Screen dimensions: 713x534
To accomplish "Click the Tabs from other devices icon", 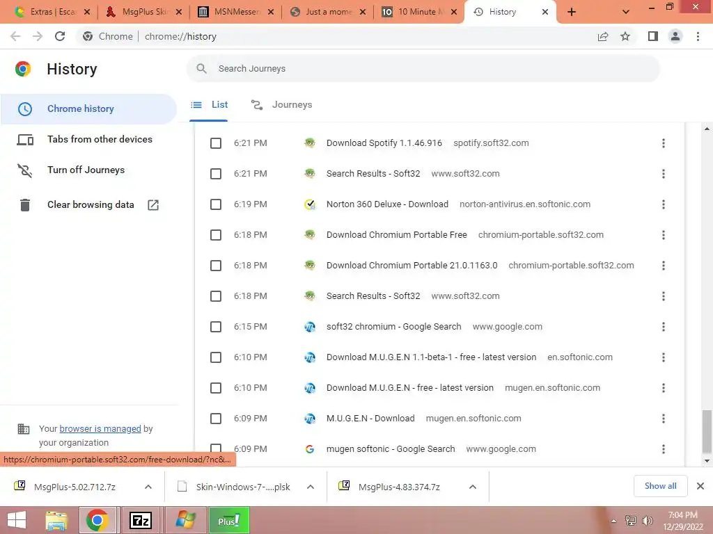I will pos(25,139).
